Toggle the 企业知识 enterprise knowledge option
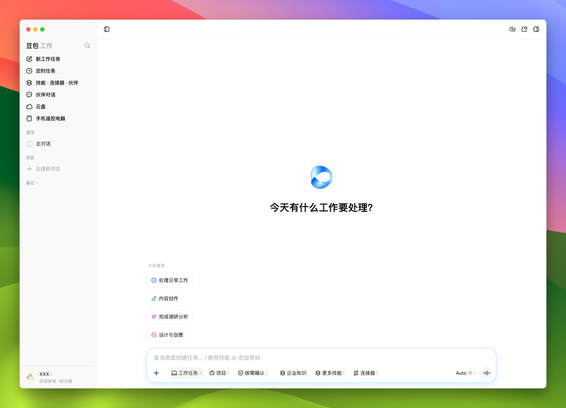Image resolution: width=566 pixels, height=408 pixels. click(293, 373)
